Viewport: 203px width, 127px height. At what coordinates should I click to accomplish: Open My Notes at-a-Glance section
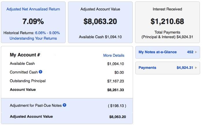158,52
